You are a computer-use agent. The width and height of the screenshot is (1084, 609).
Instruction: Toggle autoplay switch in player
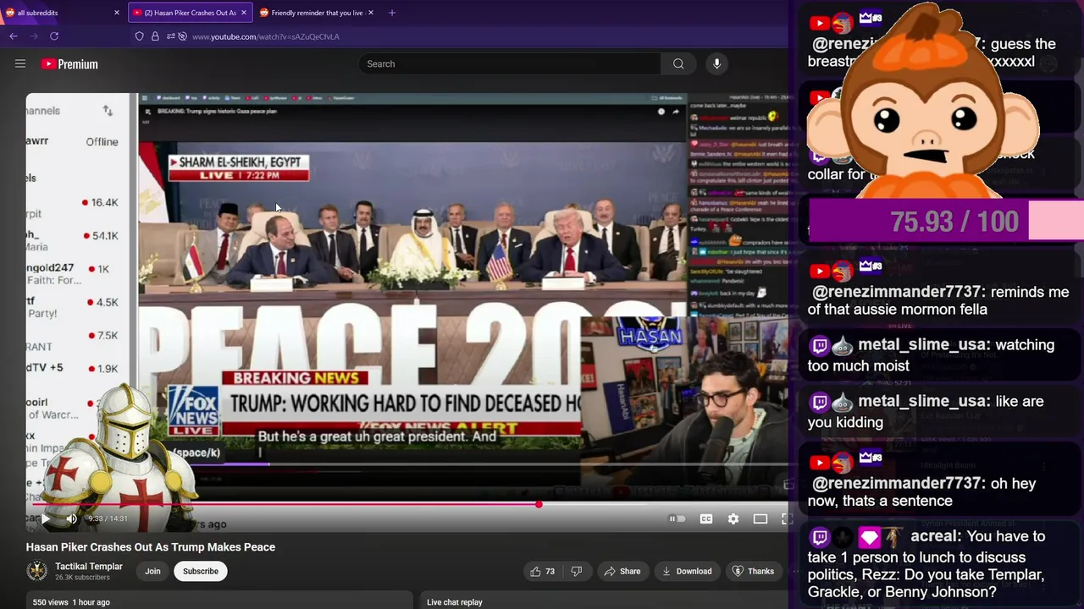tap(677, 518)
